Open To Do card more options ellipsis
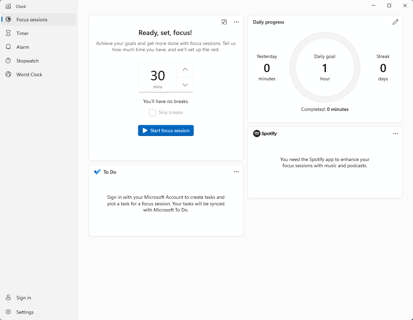Screen dimensions: 413x320 point(236,172)
